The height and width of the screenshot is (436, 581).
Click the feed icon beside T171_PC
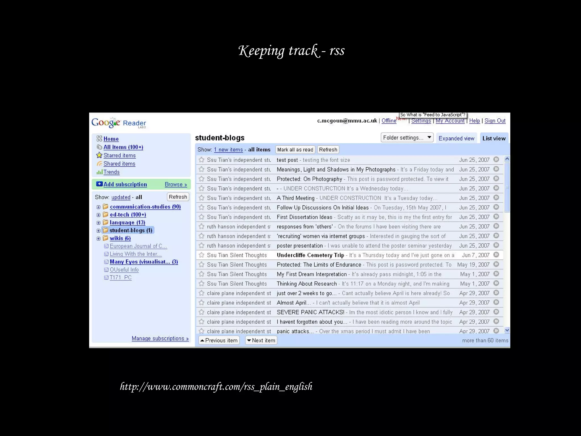106,278
